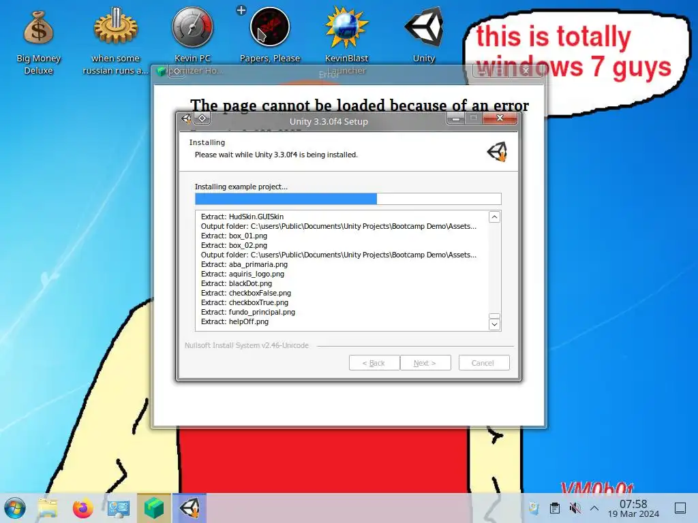Viewport: 698px width, 523px height.
Task: Click the log scroll down arrow
Action: pyautogui.click(x=495, y=324)
